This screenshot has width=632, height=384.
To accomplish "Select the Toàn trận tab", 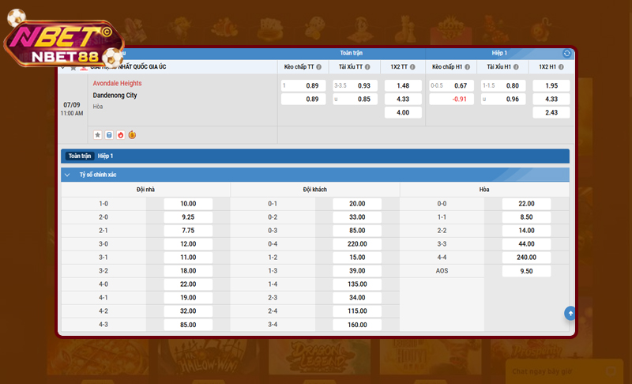I will point(80,156).
